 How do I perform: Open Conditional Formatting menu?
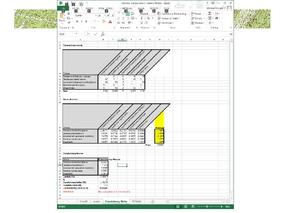[172, 13]
